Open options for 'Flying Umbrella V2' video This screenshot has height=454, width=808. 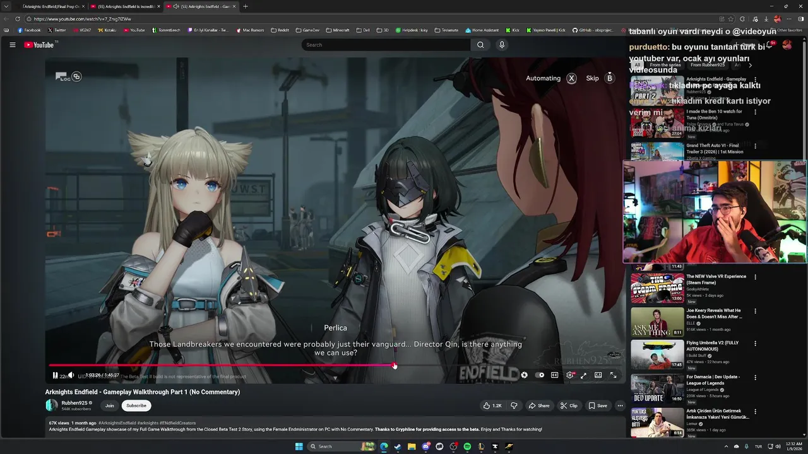(x=755, y=343)
